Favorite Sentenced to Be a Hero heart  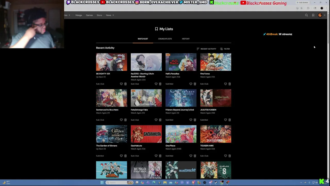pos(121,120)
